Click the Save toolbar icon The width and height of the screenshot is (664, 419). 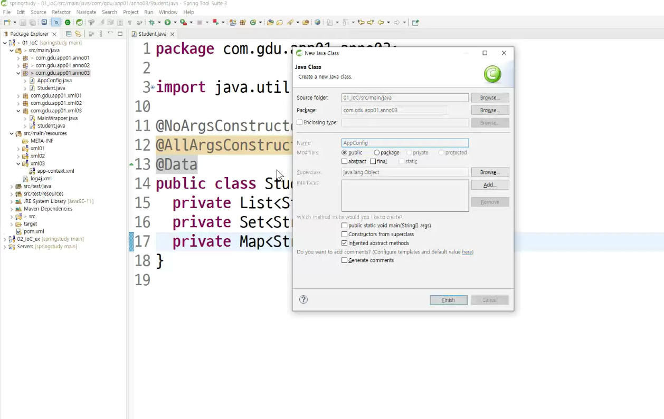[x=23, y=23]
